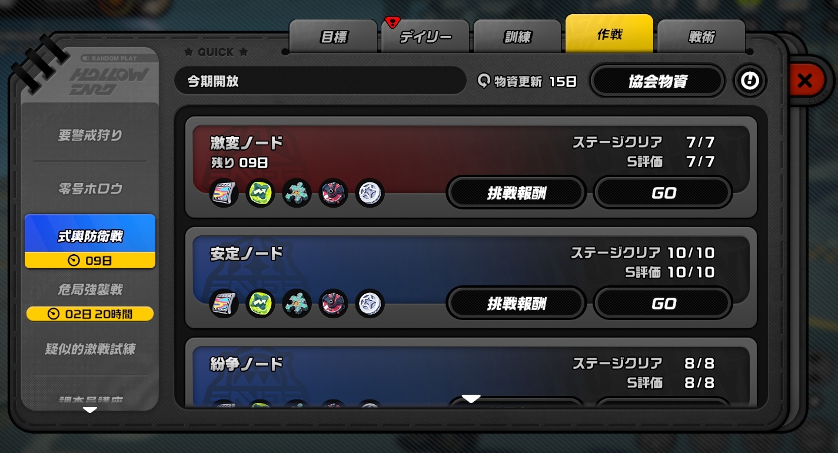
Task: Switch to the デイリー tab
Action: tap(425, 36)
